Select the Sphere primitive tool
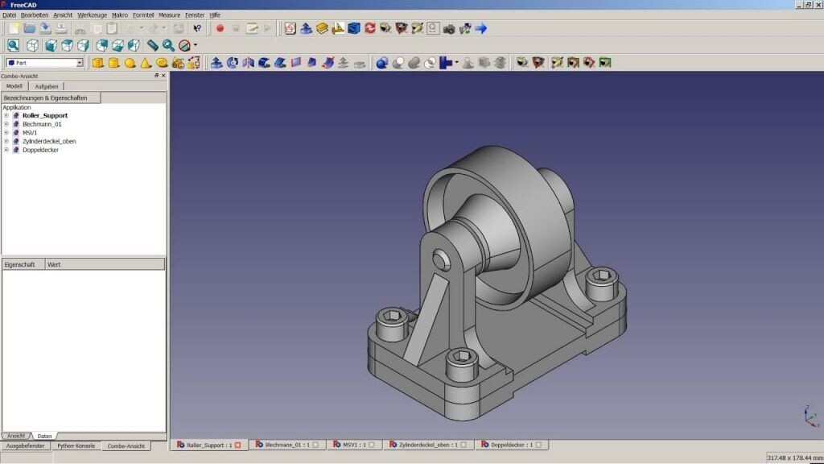Viewport: 824px width, 464px height. [130, 62]
